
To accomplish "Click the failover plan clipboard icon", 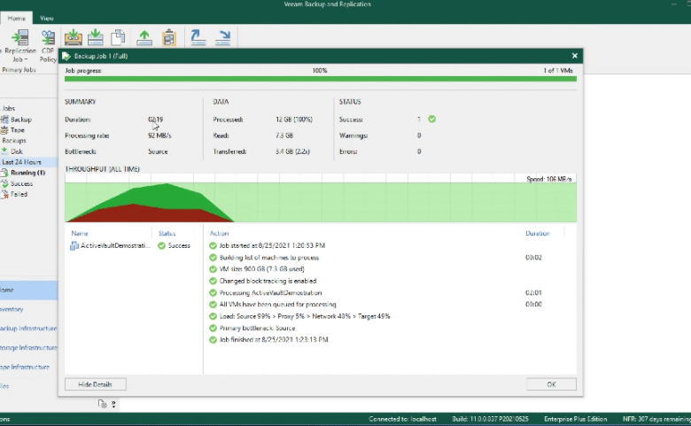I will tap(169, 38).
